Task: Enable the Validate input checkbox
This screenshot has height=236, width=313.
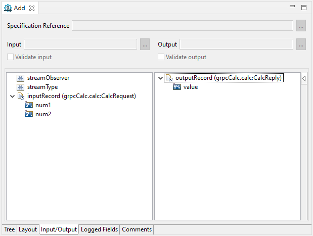Action: (x=11, y=57)
